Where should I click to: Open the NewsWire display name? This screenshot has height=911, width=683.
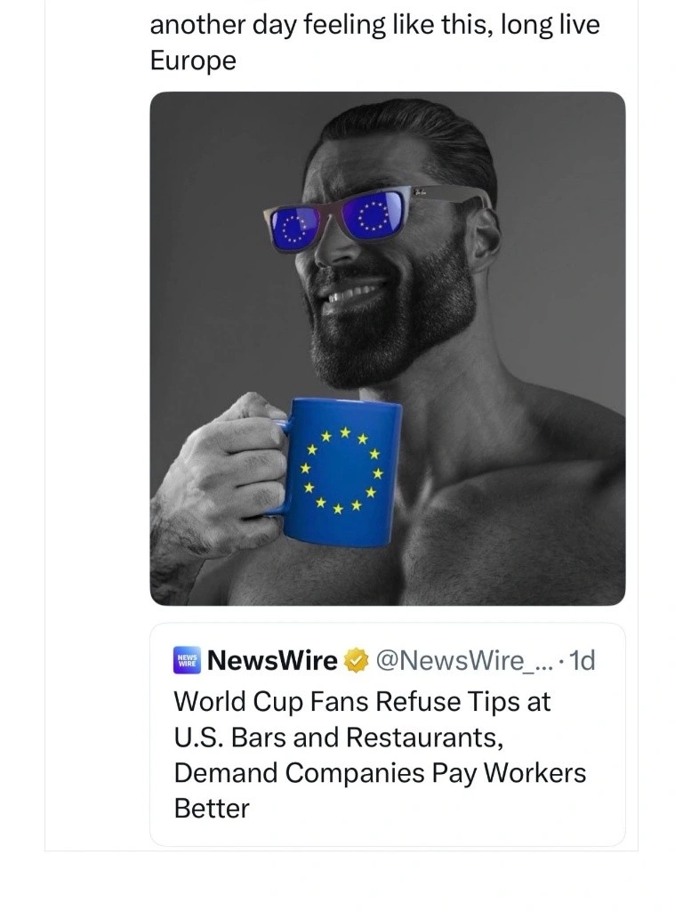coord(272,661)
